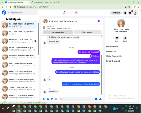View site information icon in address bar

click(x=15, y=7)
